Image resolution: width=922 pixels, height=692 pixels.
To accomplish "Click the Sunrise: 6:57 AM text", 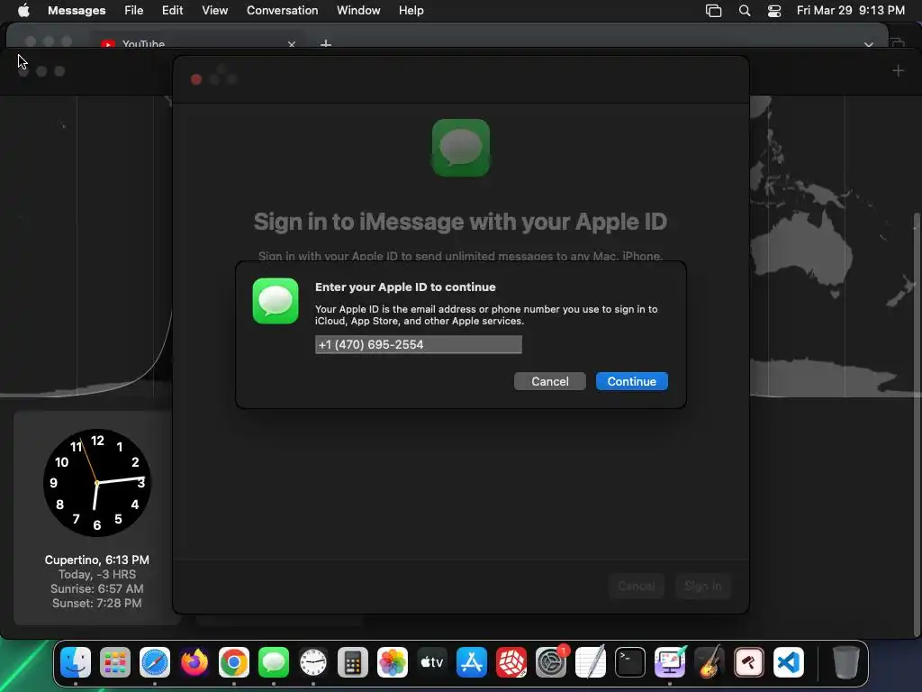I will pyautogui.click(x=97, y=588).
